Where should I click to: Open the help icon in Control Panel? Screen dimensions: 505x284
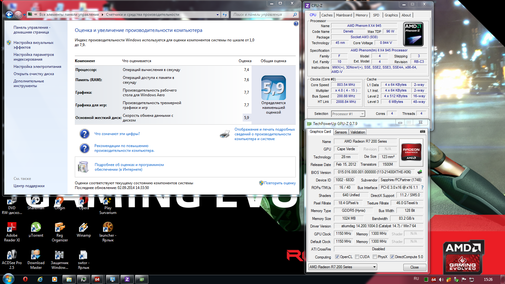pos(296,24)
